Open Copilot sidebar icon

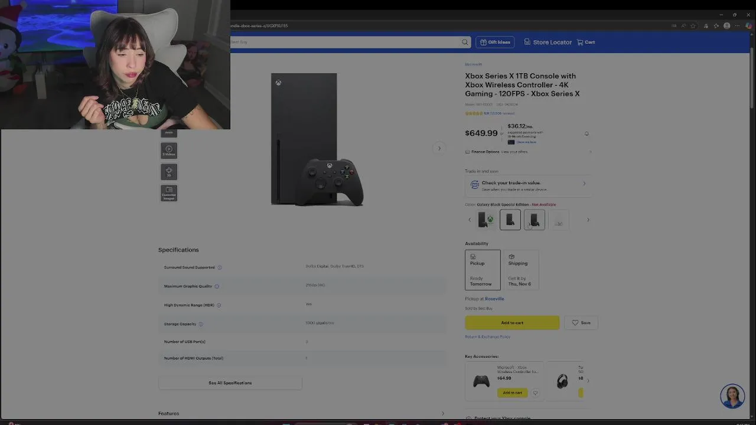(748, 26)
